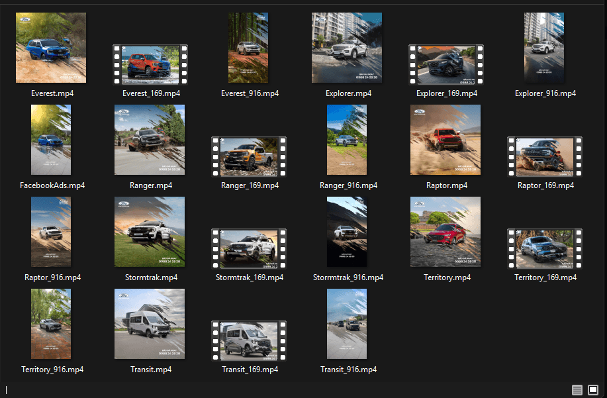Switch to large thumbnails view
The width and height of the screenshot is (607, 398).
[593, 389]
